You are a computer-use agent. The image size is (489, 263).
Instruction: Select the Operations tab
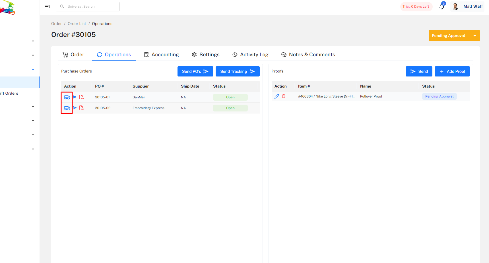(x=114, y=55)
